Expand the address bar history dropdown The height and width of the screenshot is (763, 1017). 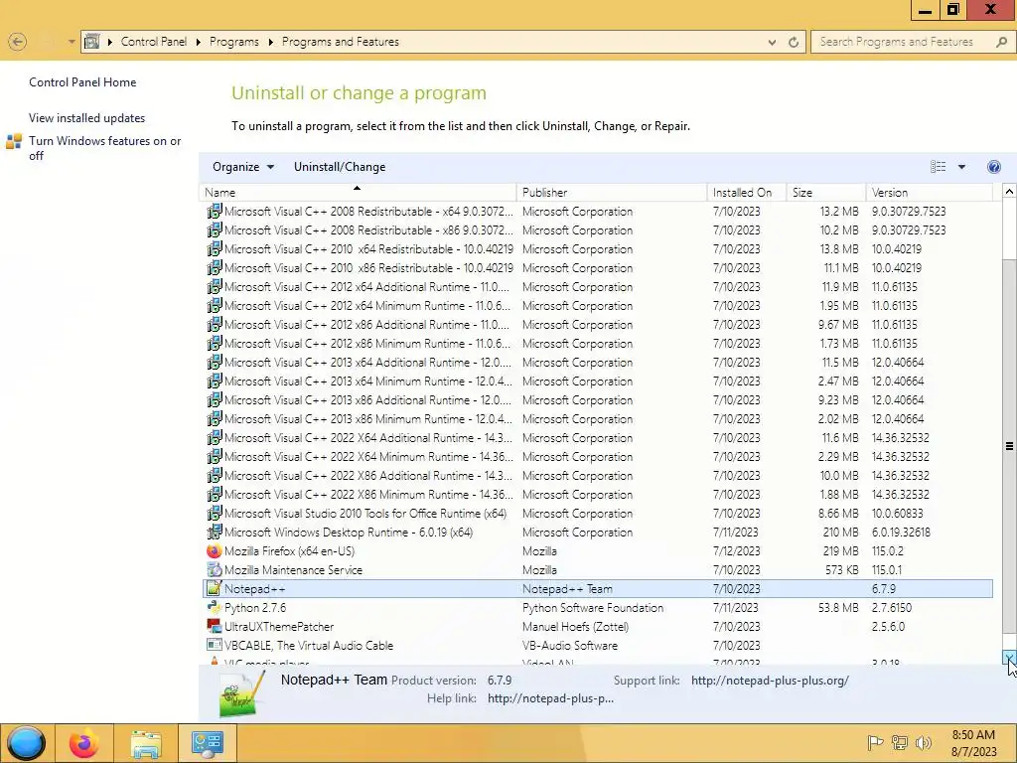pos(772,42)
